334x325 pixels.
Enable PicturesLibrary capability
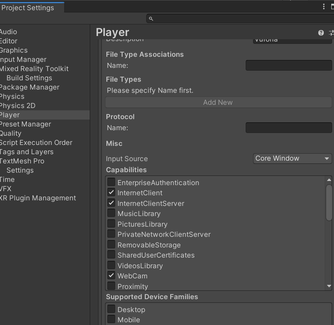click(111, 223)
